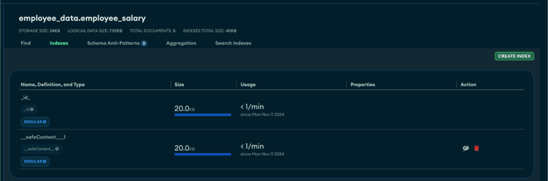Click the blue size bar for __safeContent___1
The image size is (548, 181).
[203, 154]
